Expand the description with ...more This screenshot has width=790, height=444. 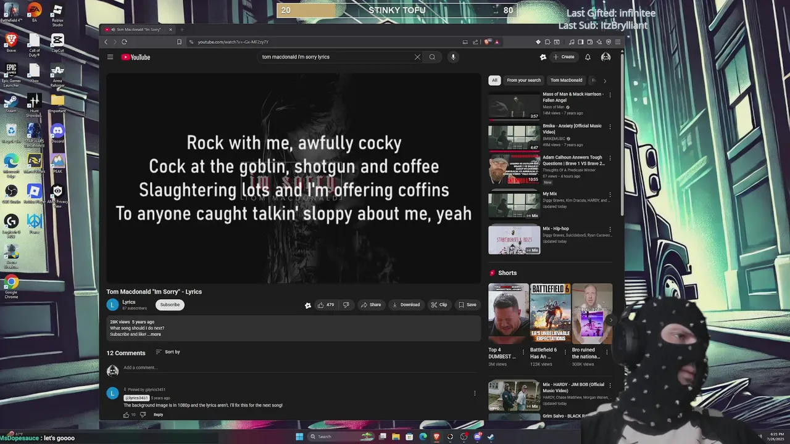pos(155,334)
